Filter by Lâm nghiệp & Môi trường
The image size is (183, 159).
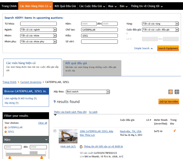(19, 99)
